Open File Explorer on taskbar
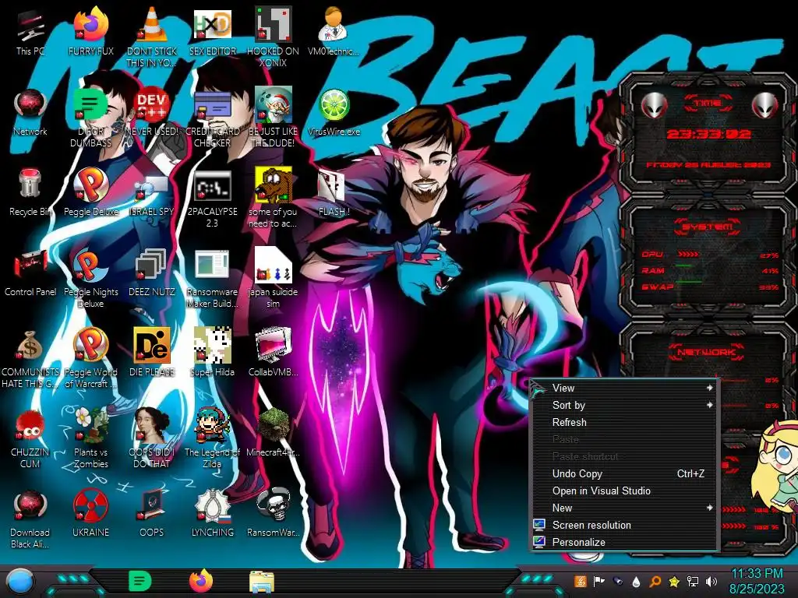Image resolution: width=798 pixels, height=598 pixels. coord(262,582)
